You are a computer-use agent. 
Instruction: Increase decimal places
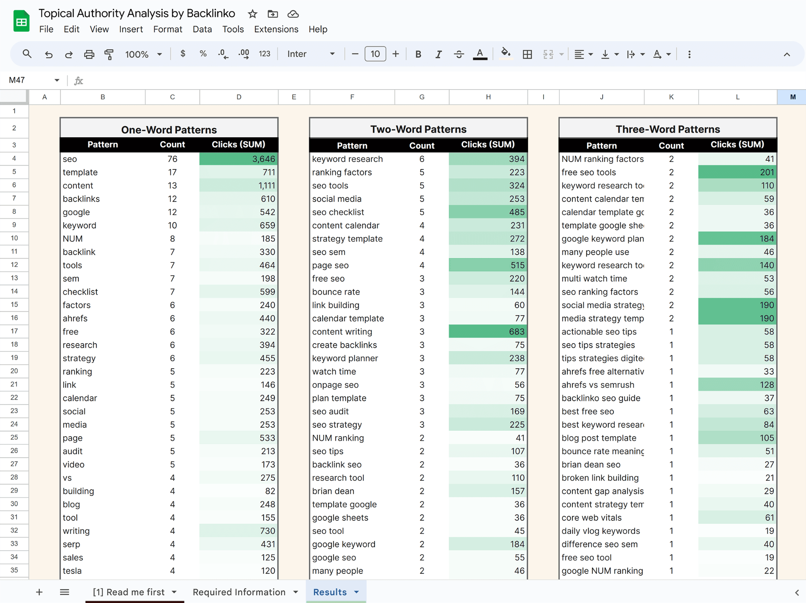(x=243, y=54)
